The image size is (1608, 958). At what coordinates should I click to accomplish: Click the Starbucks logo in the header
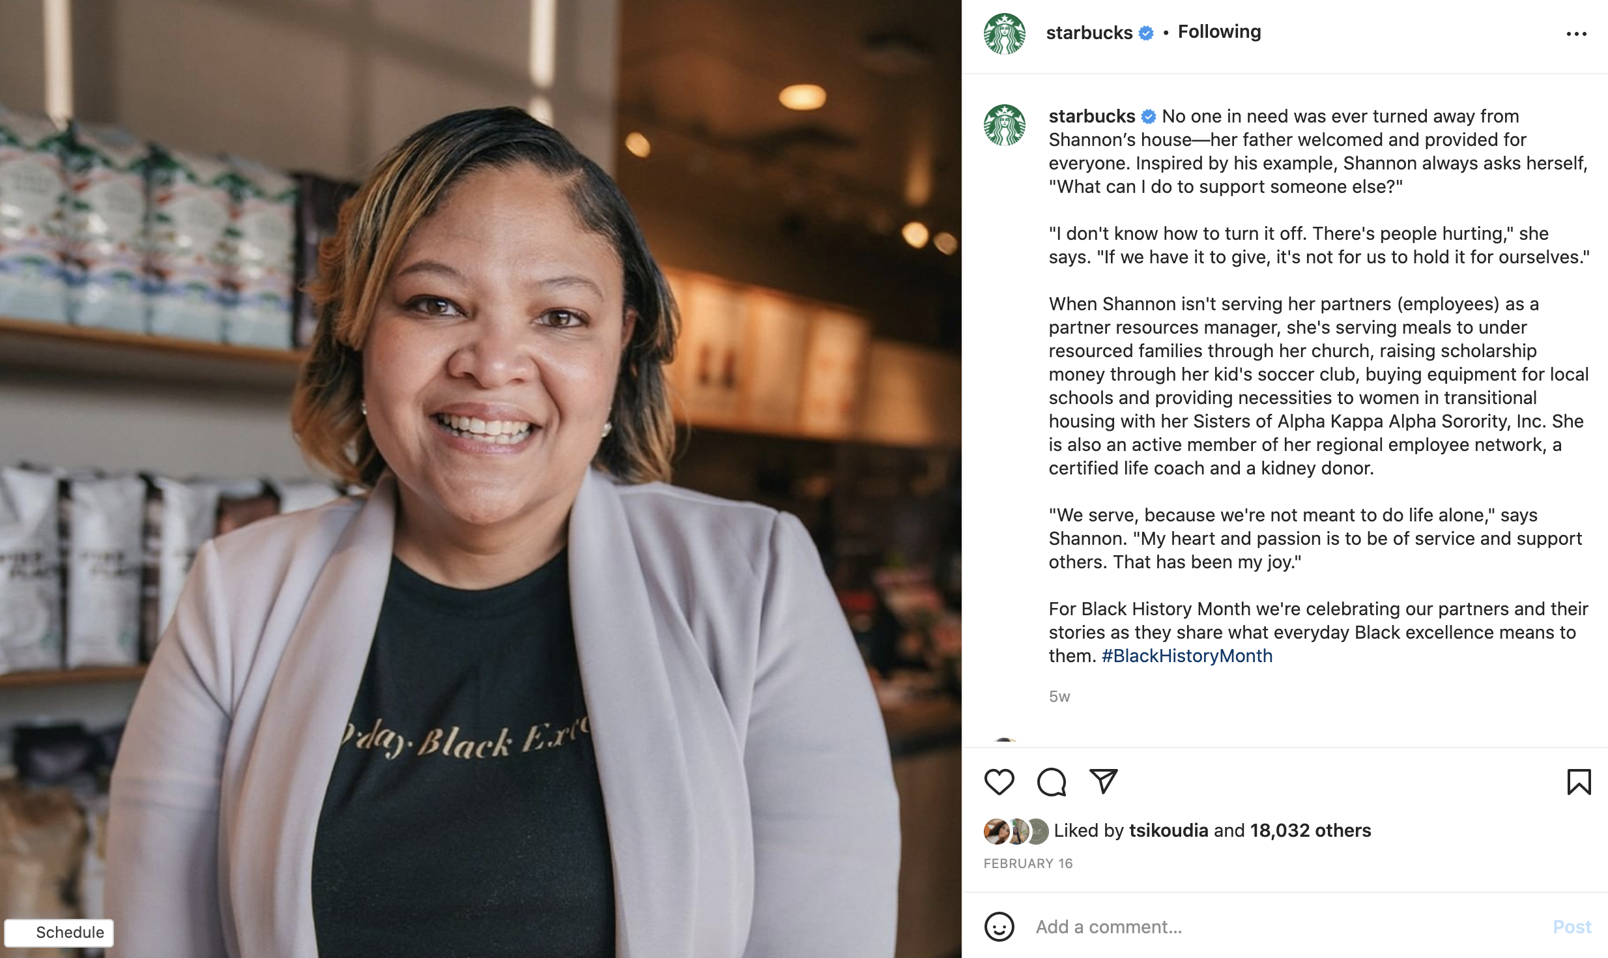click(x=1004, y=33)
